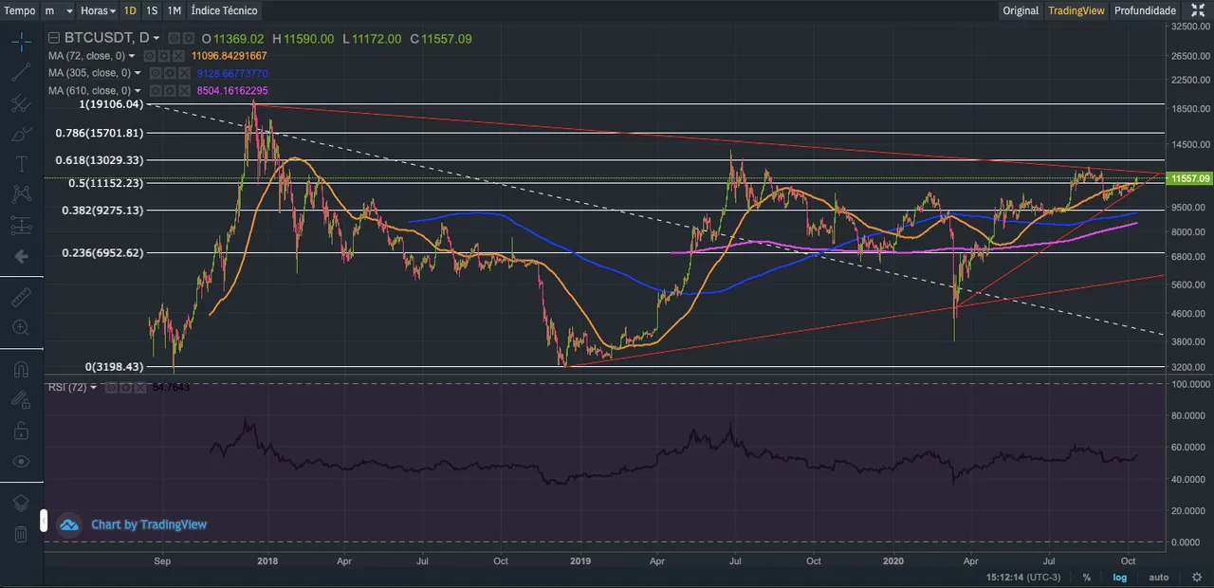Click the 0.236(6952.62) Fibonacci level label
The height and width of the screenshot is (588, 1214).
(102, 253)
